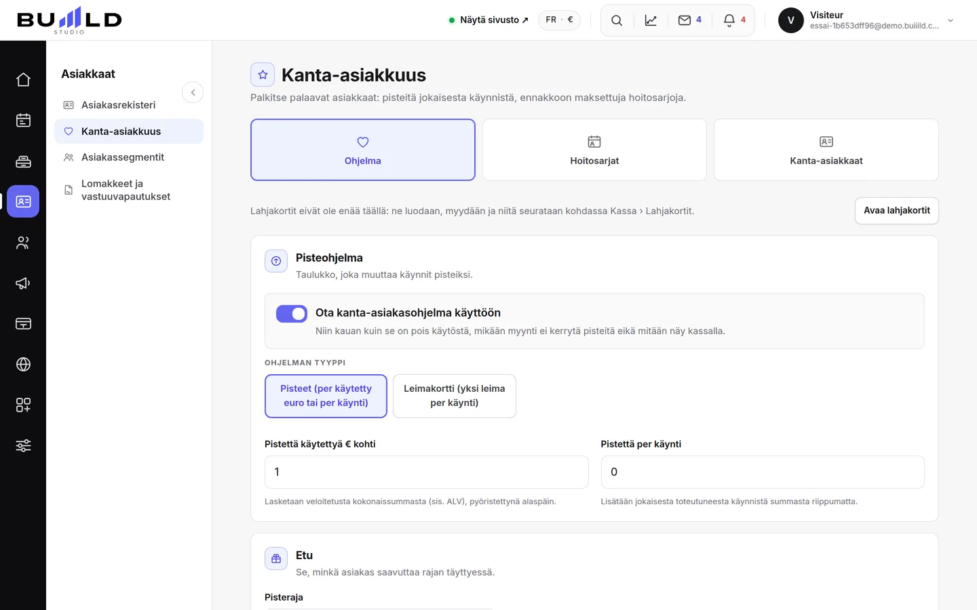977x610 pixels.
Task: Select Leimakortti (yksi leima per käynti) type
Action: coord(455,396)
